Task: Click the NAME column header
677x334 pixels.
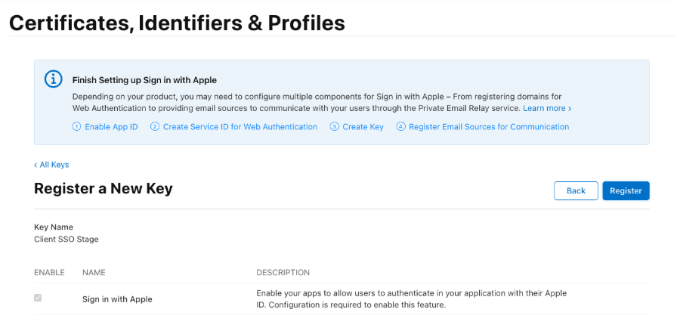Action: click(x=94, y=272)
